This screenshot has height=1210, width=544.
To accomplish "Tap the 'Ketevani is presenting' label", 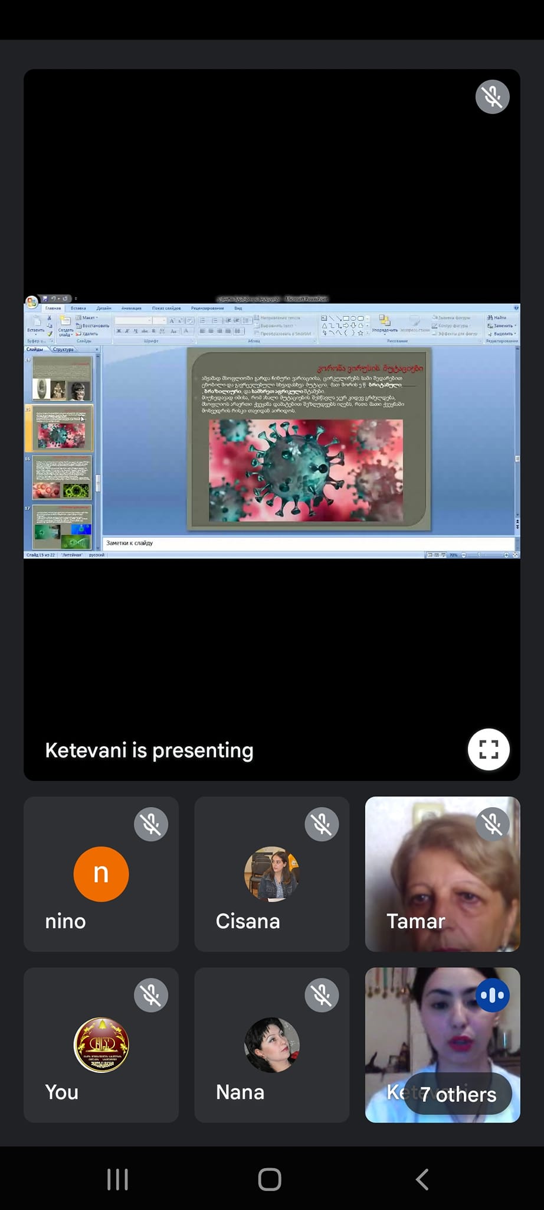I will tap(149, 750).
